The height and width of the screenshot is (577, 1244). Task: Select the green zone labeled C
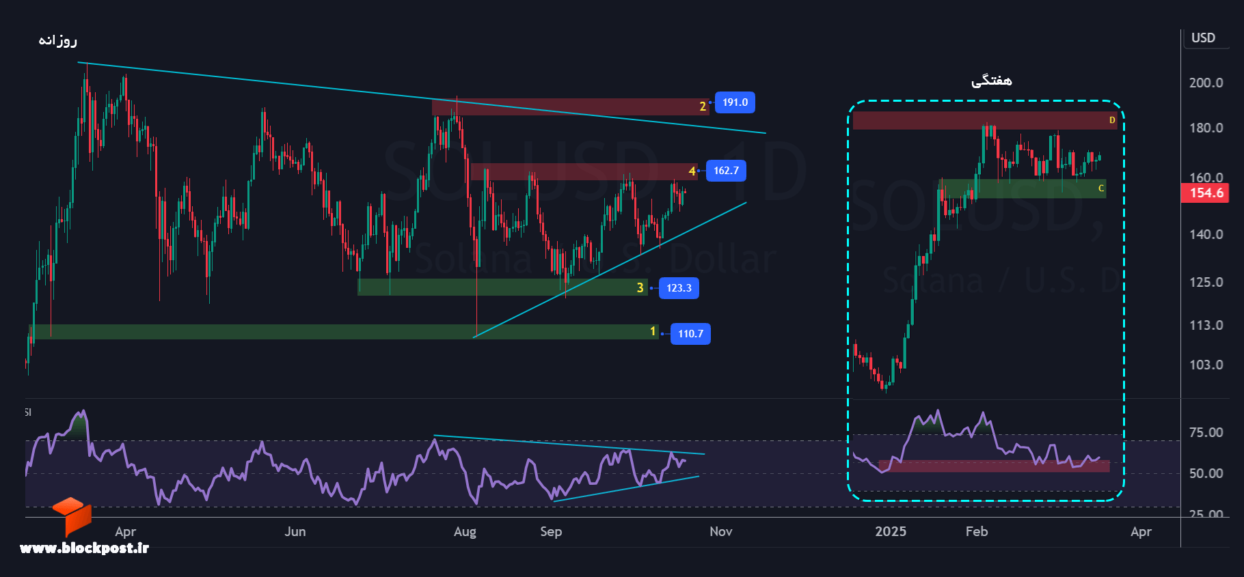point(1023,188)
